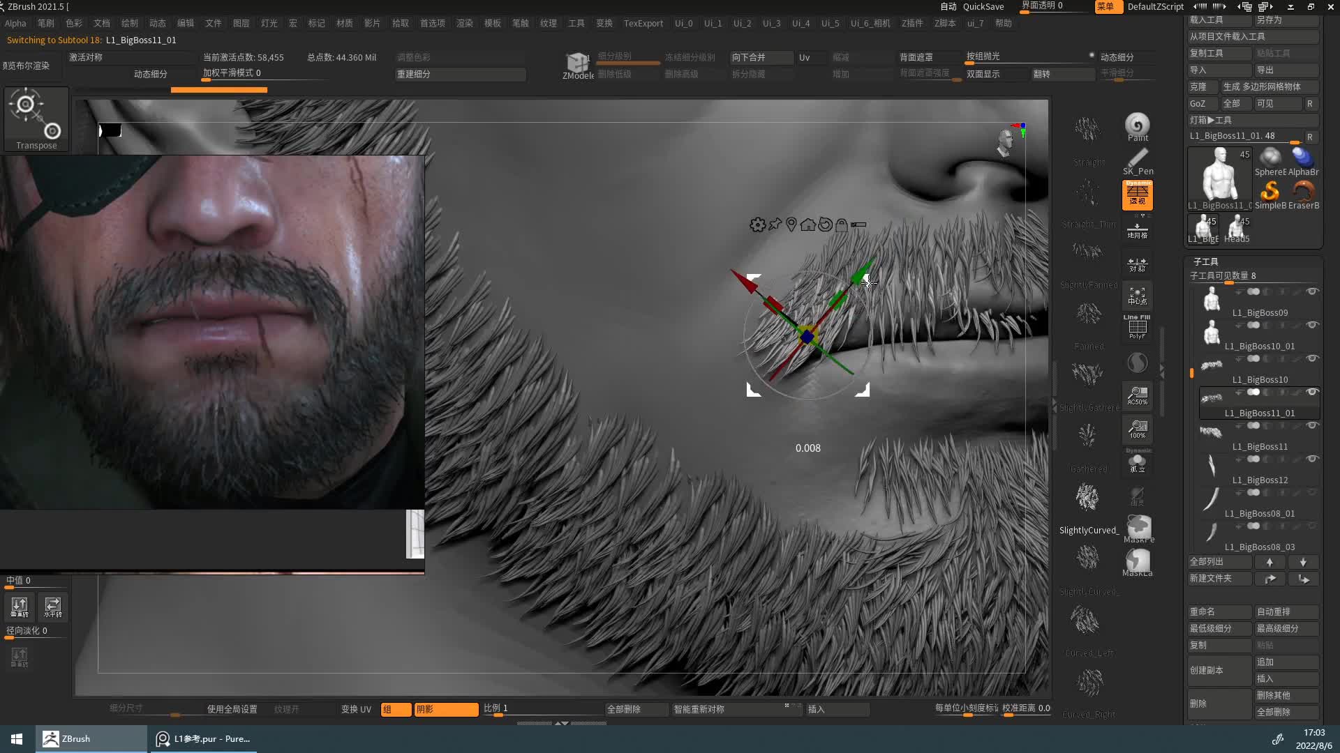Open Windows Start menu
This screenshot has width=1340, height=753.
(17, 739)
